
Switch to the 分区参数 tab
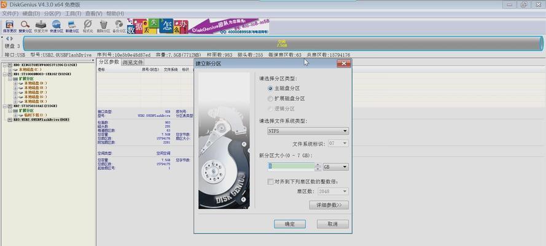[x=109, y=62]
